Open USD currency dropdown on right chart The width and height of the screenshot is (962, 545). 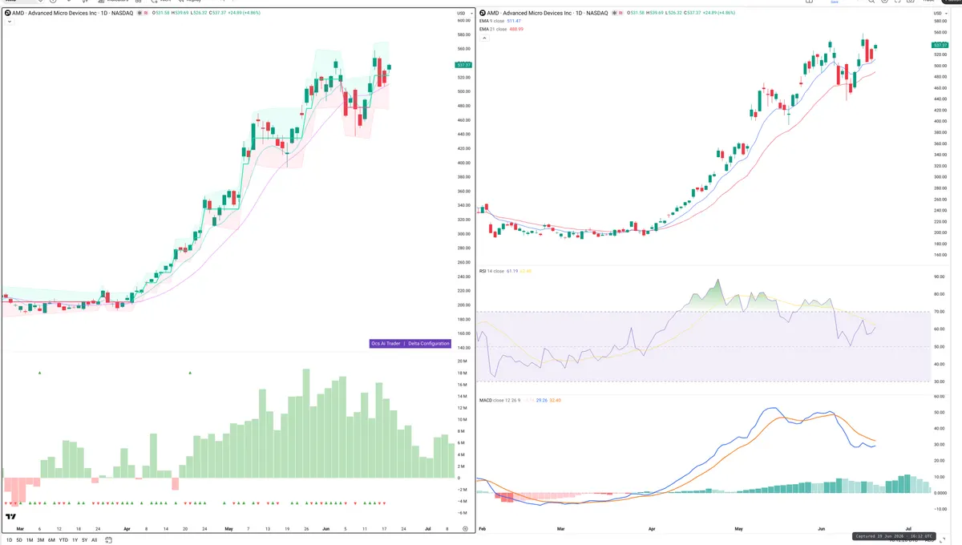[x=939, y=14]
